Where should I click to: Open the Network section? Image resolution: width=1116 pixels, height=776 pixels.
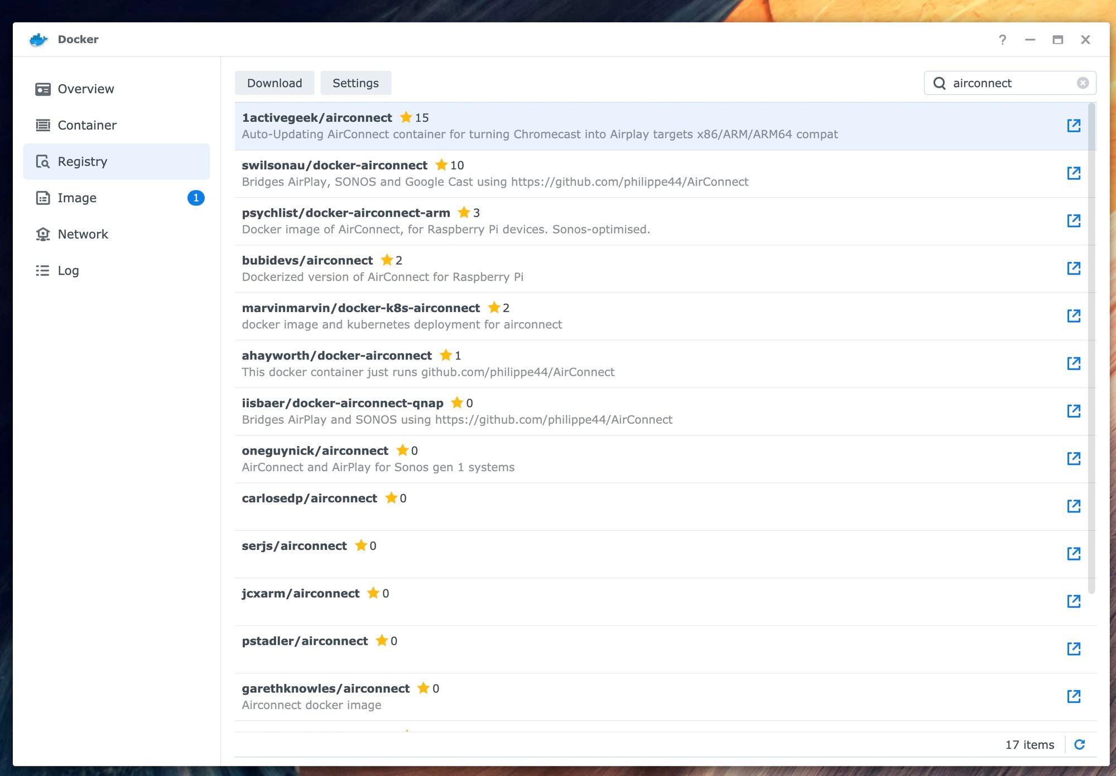pos(83,234)
